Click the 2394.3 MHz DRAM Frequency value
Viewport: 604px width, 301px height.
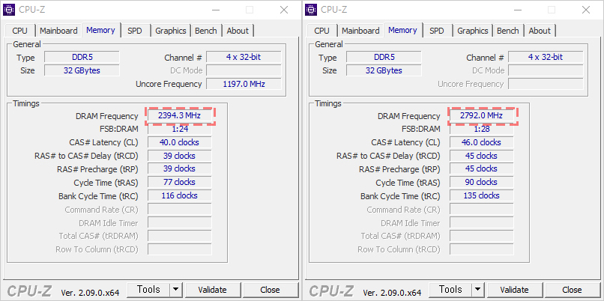click(180, 116)
